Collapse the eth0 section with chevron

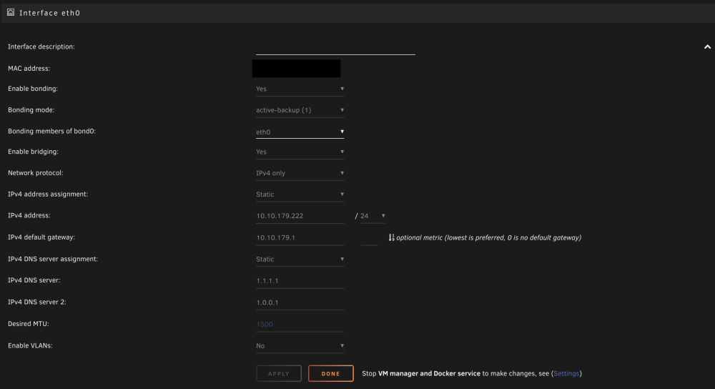(707, 47)
